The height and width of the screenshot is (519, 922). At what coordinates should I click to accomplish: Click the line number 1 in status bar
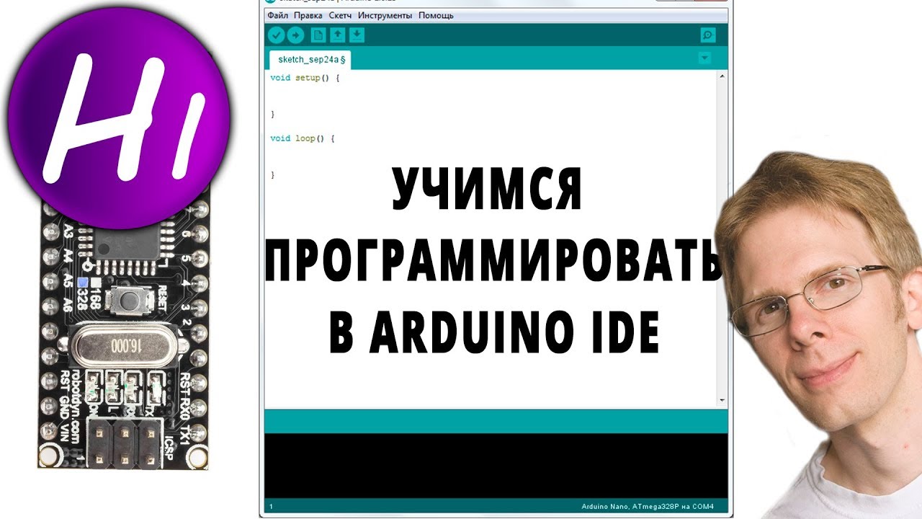[x=271, y=507]
